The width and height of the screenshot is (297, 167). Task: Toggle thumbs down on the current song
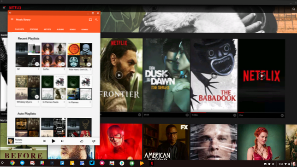[94, 141]
